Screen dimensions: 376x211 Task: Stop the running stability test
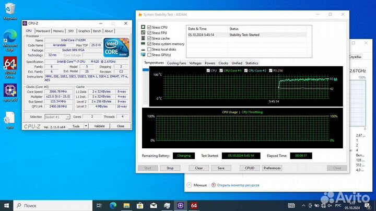tap(170, 168)
